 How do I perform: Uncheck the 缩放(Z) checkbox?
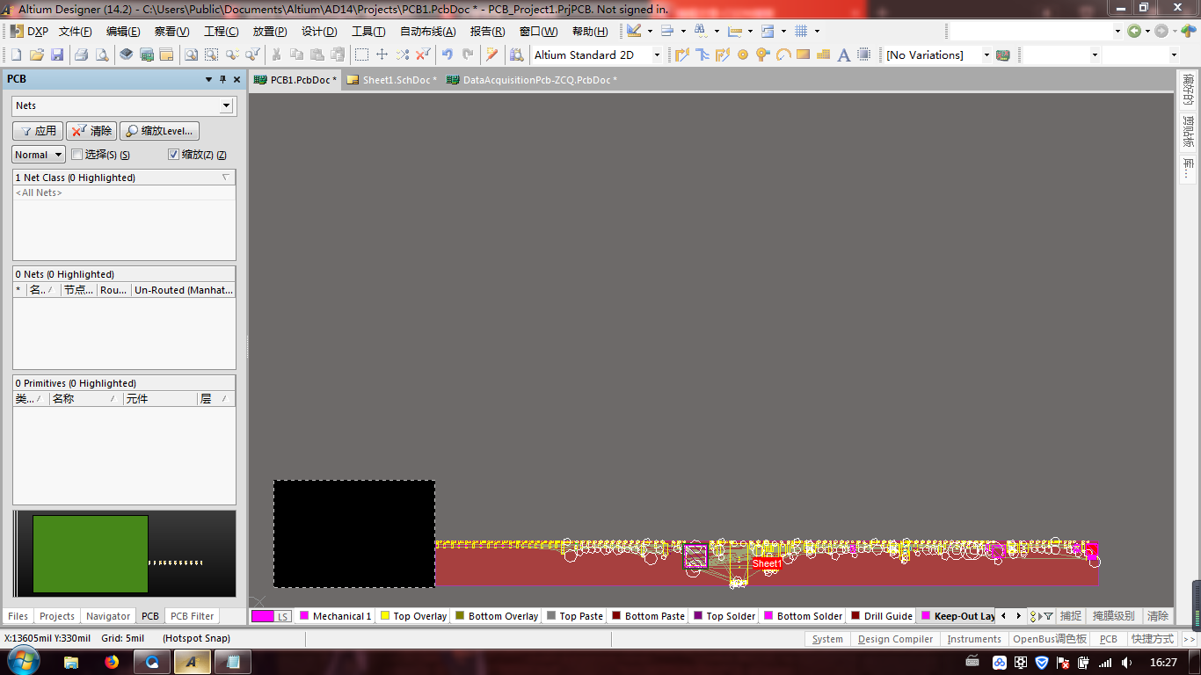click(x=173, y=155)
